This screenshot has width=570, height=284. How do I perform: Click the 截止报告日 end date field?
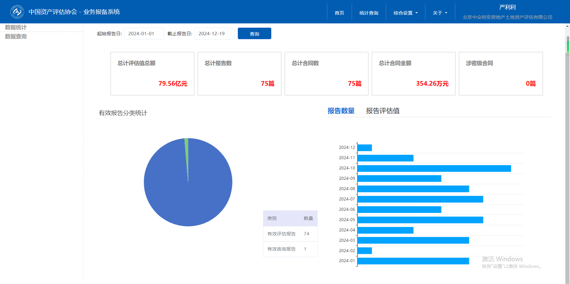tap(214, 34)
